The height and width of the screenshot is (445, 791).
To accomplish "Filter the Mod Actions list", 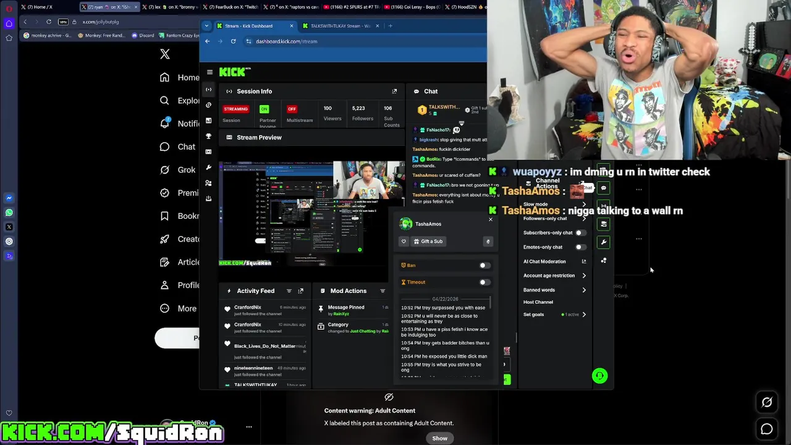I will (x=383, y=290).
